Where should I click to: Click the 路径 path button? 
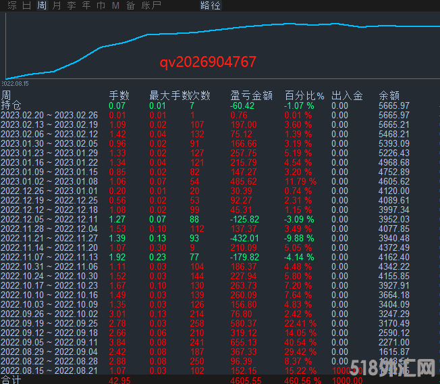pos(211,5)
